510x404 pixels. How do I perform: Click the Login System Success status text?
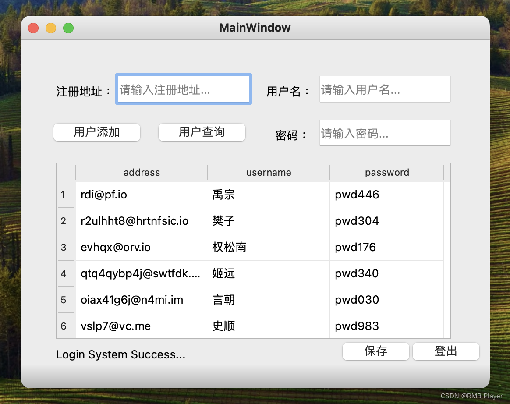121,354
